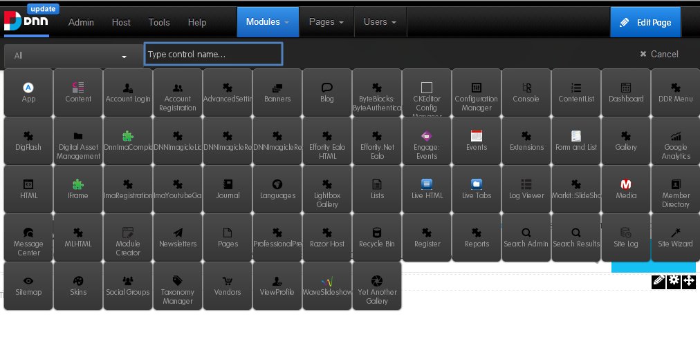
Task: Select the Search Results module
Action: [x=576, y=237]
